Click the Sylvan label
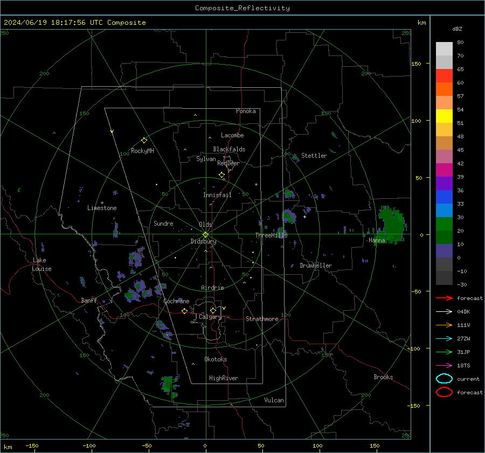The image size is (485, 453). [206, 159]
